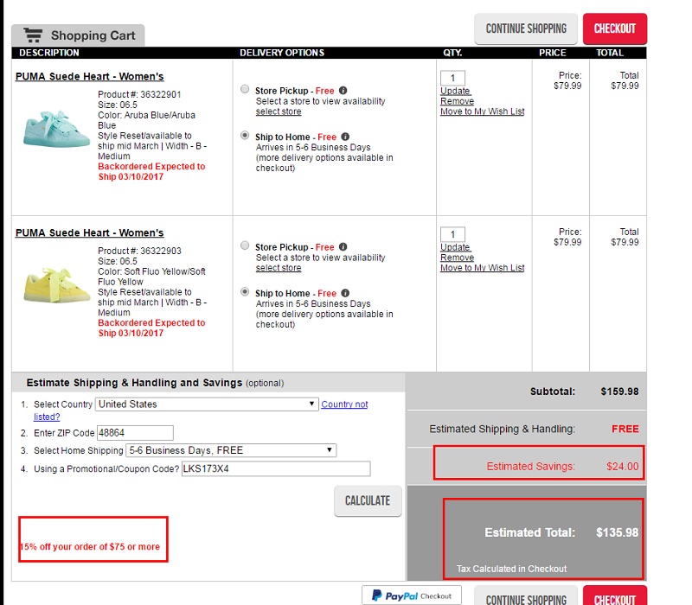This screenshot has width=692, height=605.
Task: Click Update under Aruba Blue shoe quantity
Action: point(456,91)
